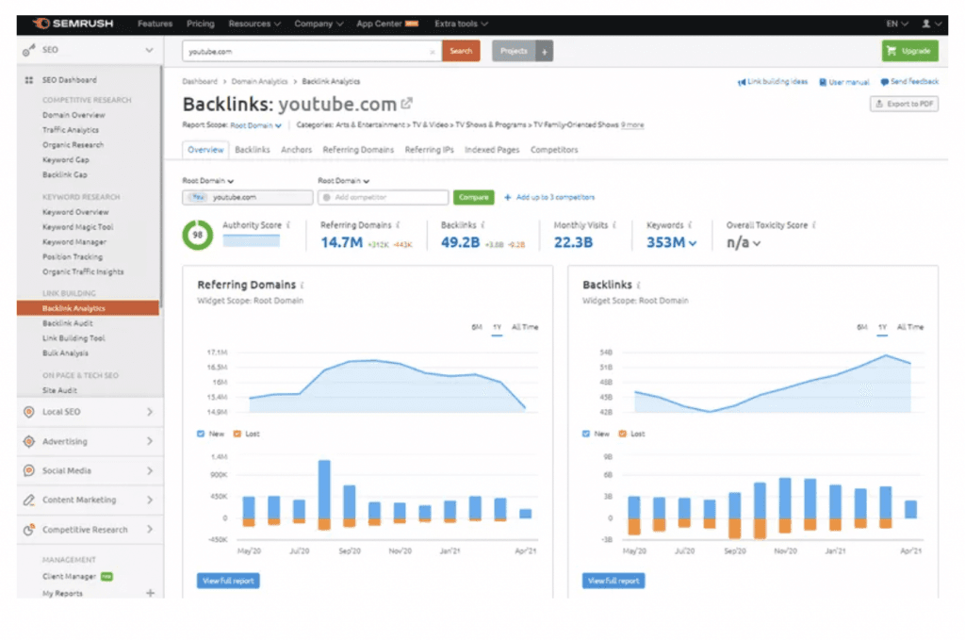Click the Export to PDF button
The width and height of the screenshot is (965, 640).
[x=904, y=104]
